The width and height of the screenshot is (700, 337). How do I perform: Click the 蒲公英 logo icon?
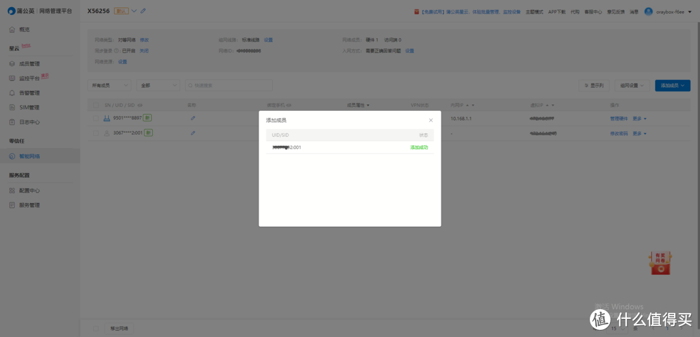pyautogui.click(x=11, y=11)
